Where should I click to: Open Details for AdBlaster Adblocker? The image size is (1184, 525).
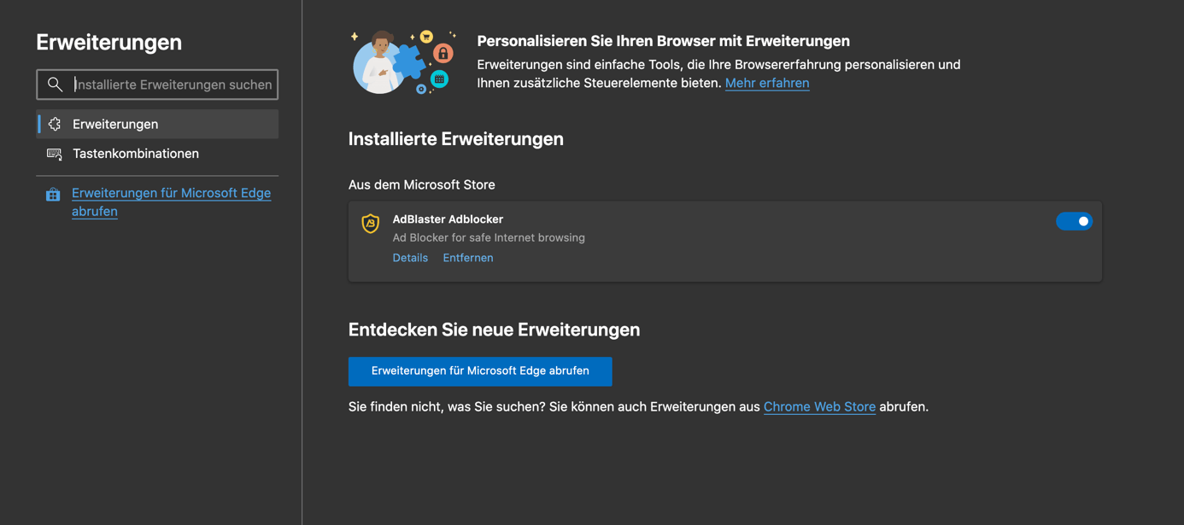click(410, 258)
